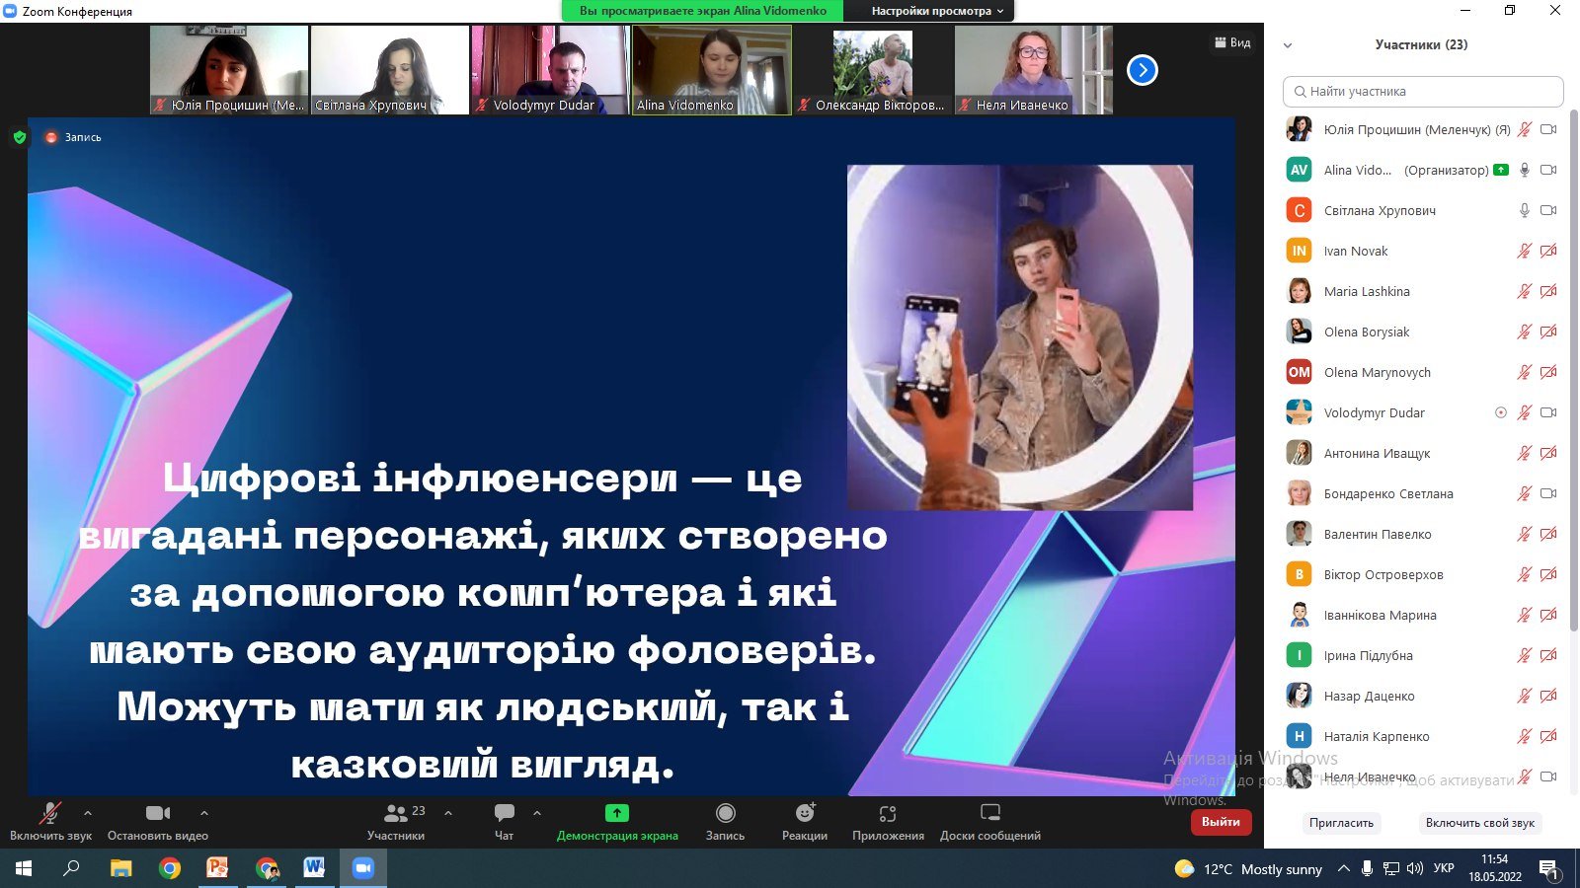Click the red Выйти leave button
1580x888 pixels.
(x=1222, y=821)
